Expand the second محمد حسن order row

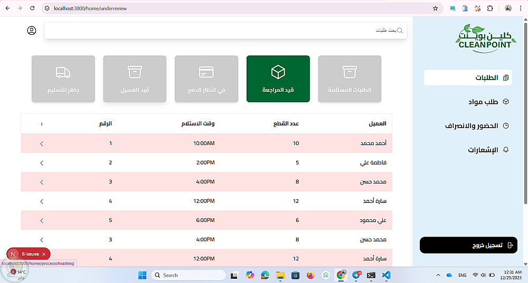pyautogui.click(x=42, y=240)
